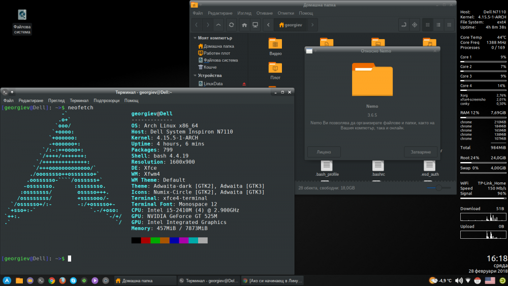This screenshot has height=286, width=508.
Task: Open Nemo 'Помощ' menu
Action: (306, 13)
